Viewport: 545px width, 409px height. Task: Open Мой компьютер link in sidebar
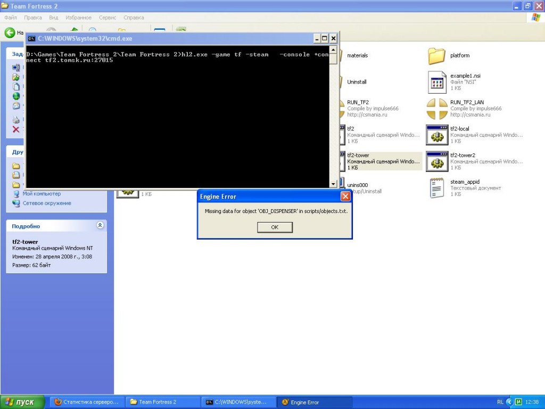click(x=42, y=194)
